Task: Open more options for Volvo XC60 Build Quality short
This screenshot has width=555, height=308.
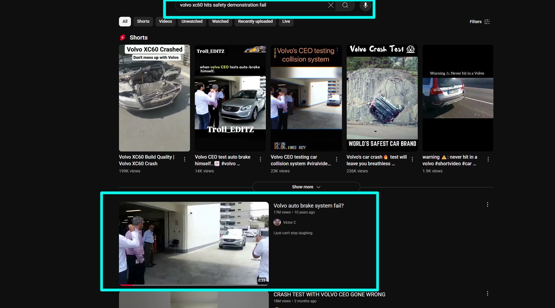Action: [185, 159]
